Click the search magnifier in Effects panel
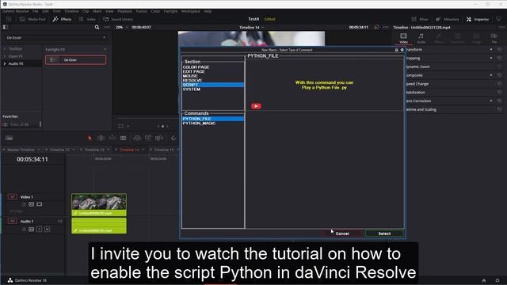Screen dimensions: 507x285 (97, 28)
